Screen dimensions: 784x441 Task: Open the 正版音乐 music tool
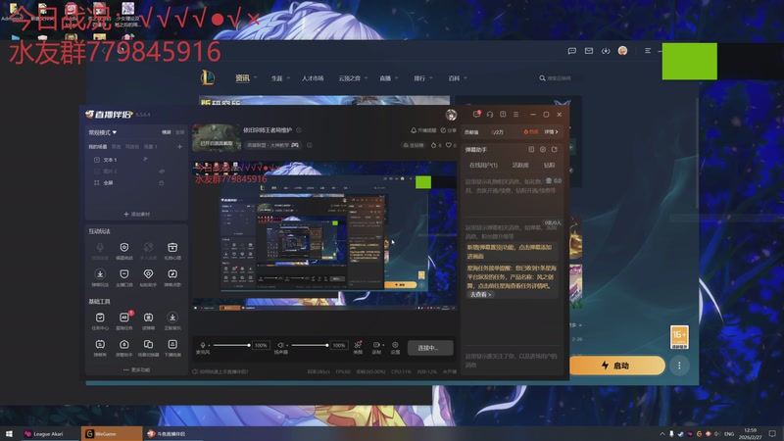[172, 318]
